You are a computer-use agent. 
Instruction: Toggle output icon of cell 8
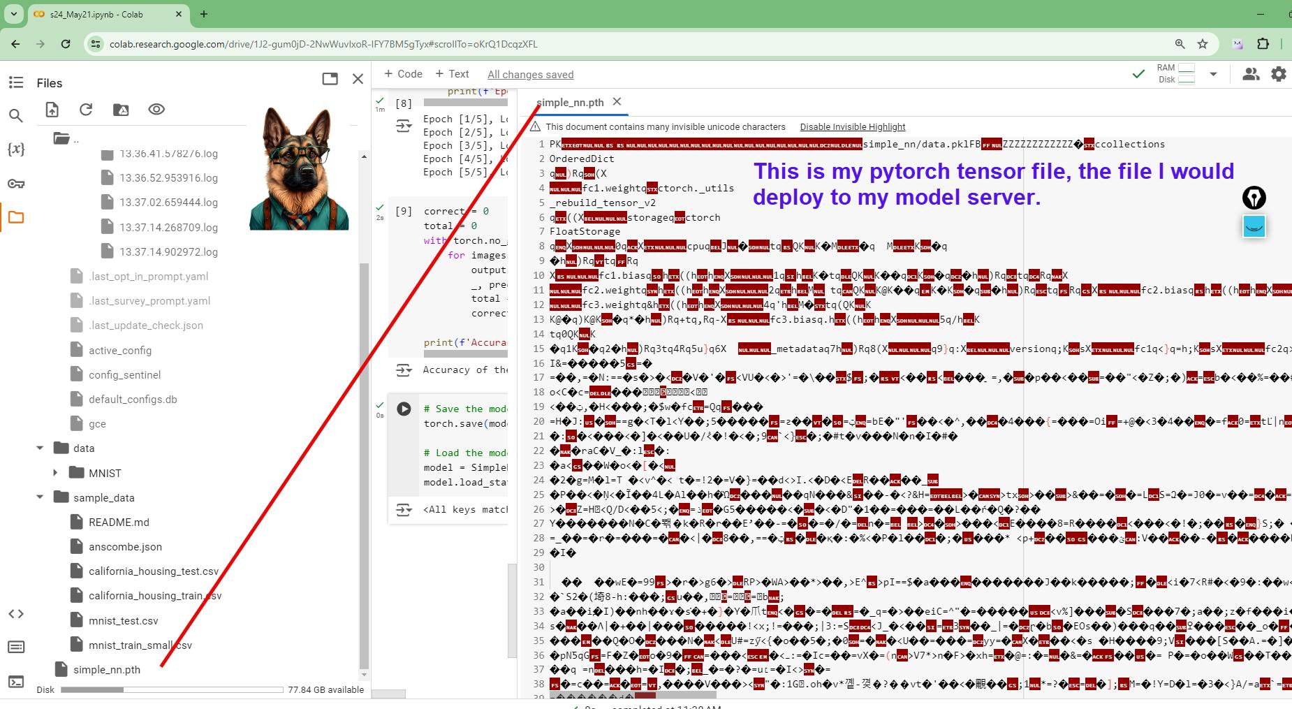[x=404, y=126]
